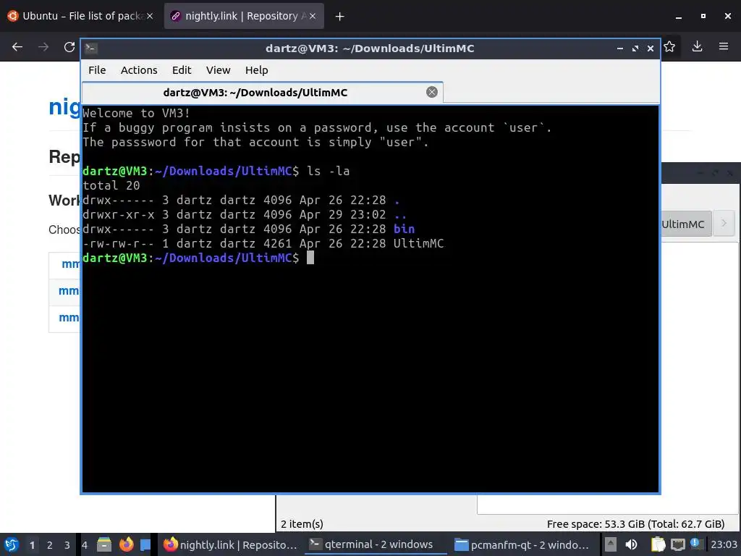Open a new browser tab with the plus button
The image size is (741, 556).
coord(339,17)
